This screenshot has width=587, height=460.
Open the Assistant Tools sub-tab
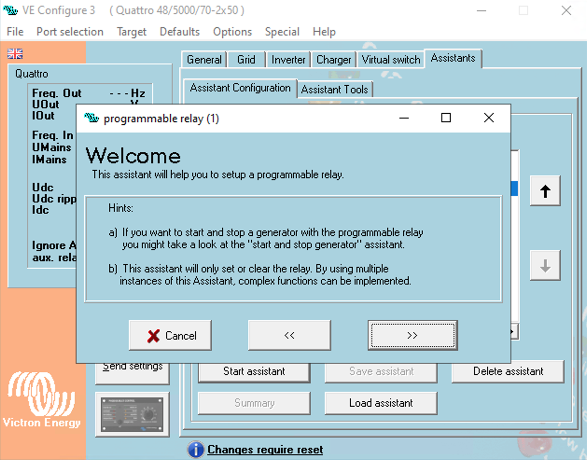coord(335,89)
